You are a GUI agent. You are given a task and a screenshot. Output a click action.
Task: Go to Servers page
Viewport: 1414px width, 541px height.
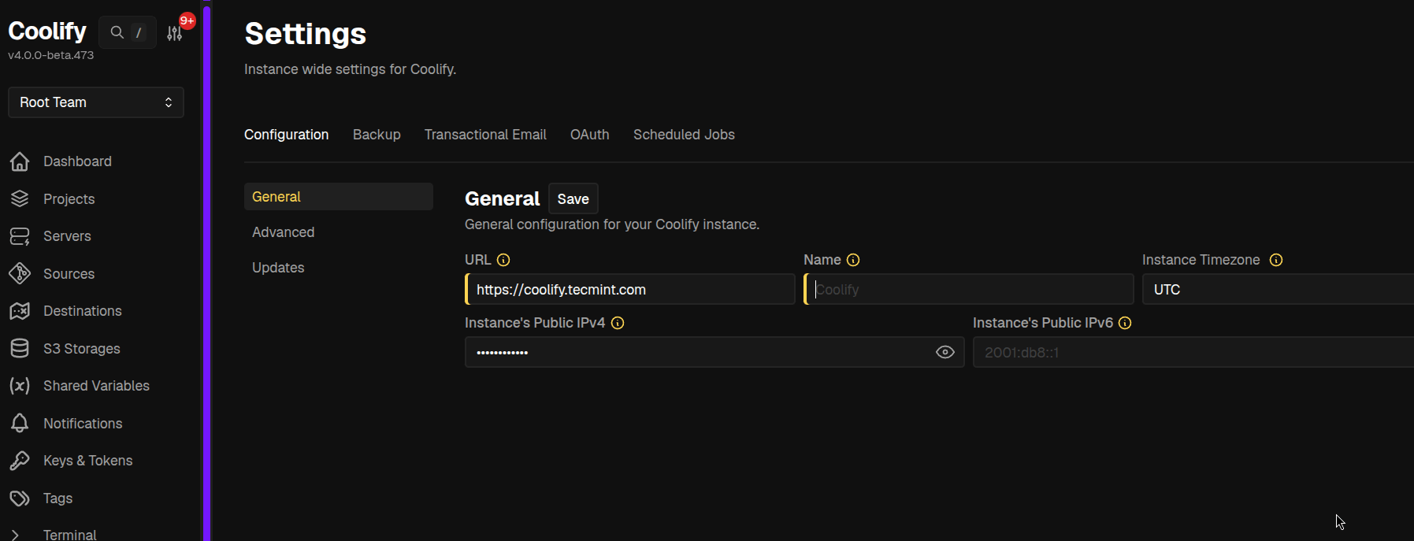point(67,236)
